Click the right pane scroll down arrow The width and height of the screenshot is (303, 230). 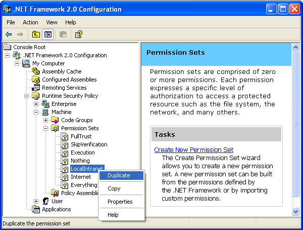[296, 211]
